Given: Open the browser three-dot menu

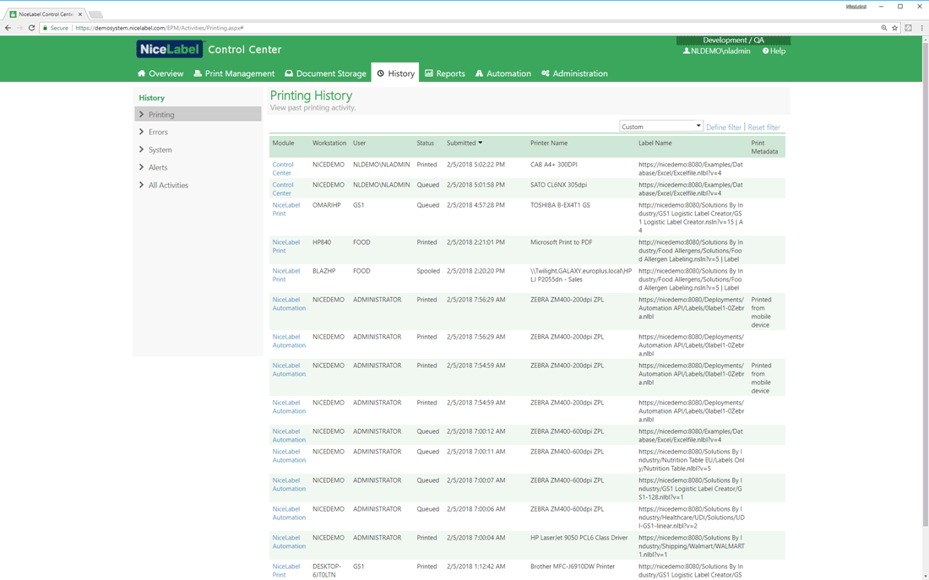Looking at the screenshot, I should 922,28.
